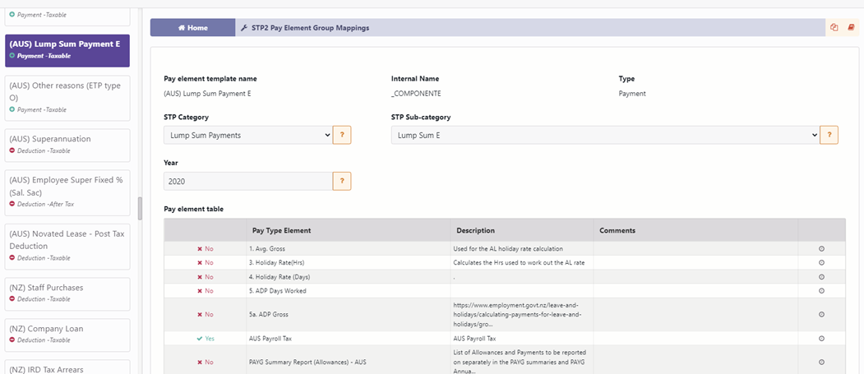Toggle the No flag for 4. Holiday Rate (Days)
The height and width of the screenshot is (374, 864).
coord(205,276)
